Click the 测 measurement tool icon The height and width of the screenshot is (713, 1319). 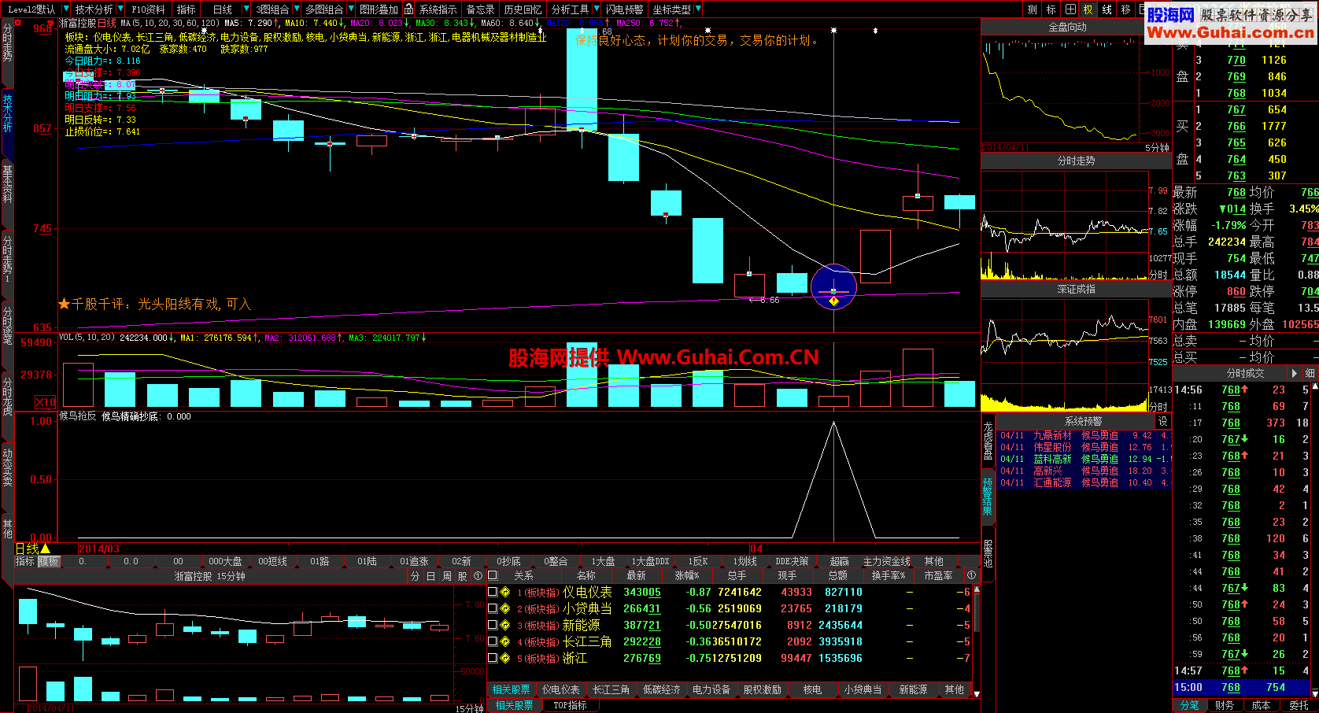(1033, 9)
